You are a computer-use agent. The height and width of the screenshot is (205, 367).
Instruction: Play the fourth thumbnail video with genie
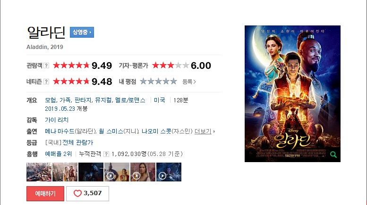pyautogui.click(x=117, y=172)
